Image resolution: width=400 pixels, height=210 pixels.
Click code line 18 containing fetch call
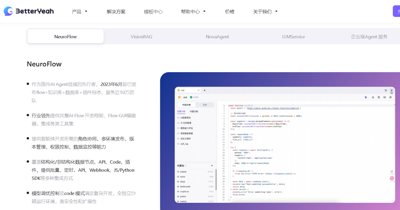pyautogui.click(x=252, y=150)
